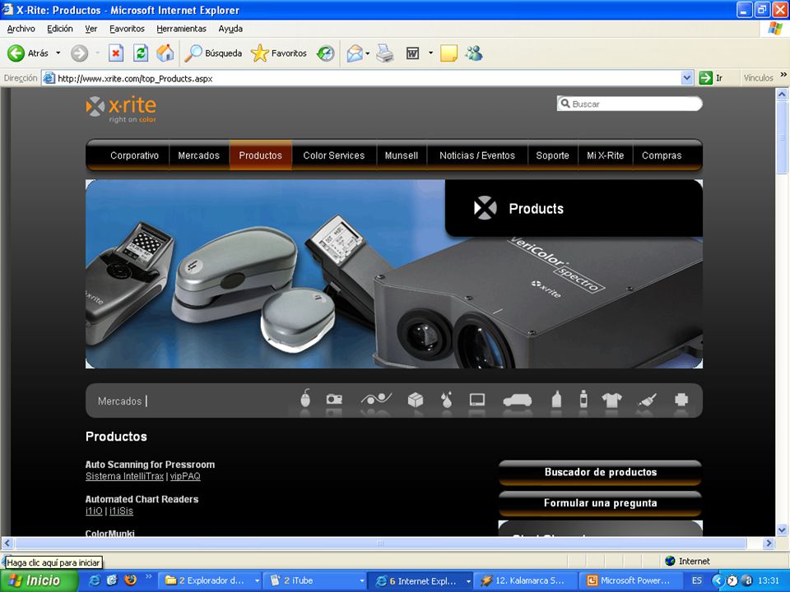Click the address bar URL field
Image resolution: width=790 pixels, height=592 pixels.
point(368,78)
